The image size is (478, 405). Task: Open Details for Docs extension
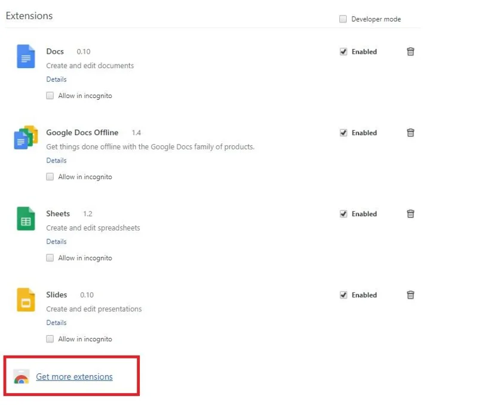click(x=56, y=79)
